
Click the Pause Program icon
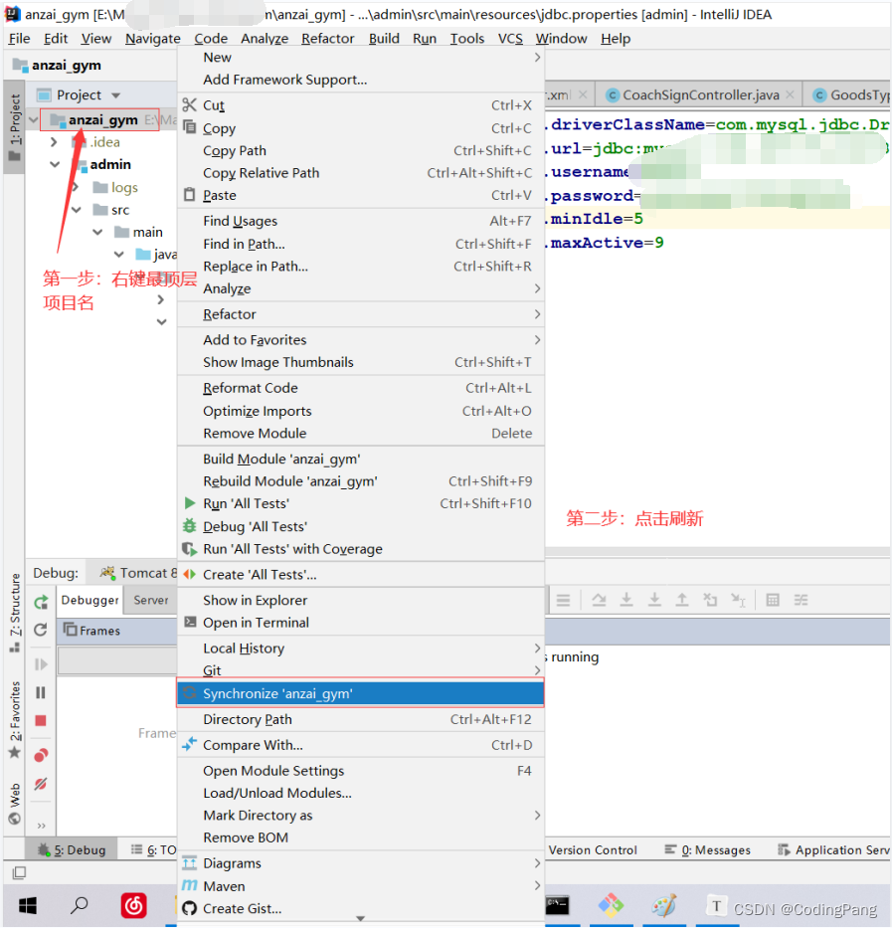point(41,692)
